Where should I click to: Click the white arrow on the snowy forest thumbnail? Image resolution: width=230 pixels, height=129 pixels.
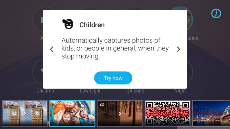coord(120,114)
